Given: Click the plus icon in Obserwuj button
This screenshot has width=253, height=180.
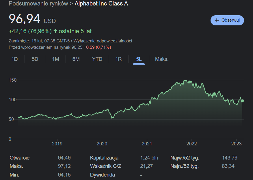Looking at the screenshot, I should (x=217, y=20).
